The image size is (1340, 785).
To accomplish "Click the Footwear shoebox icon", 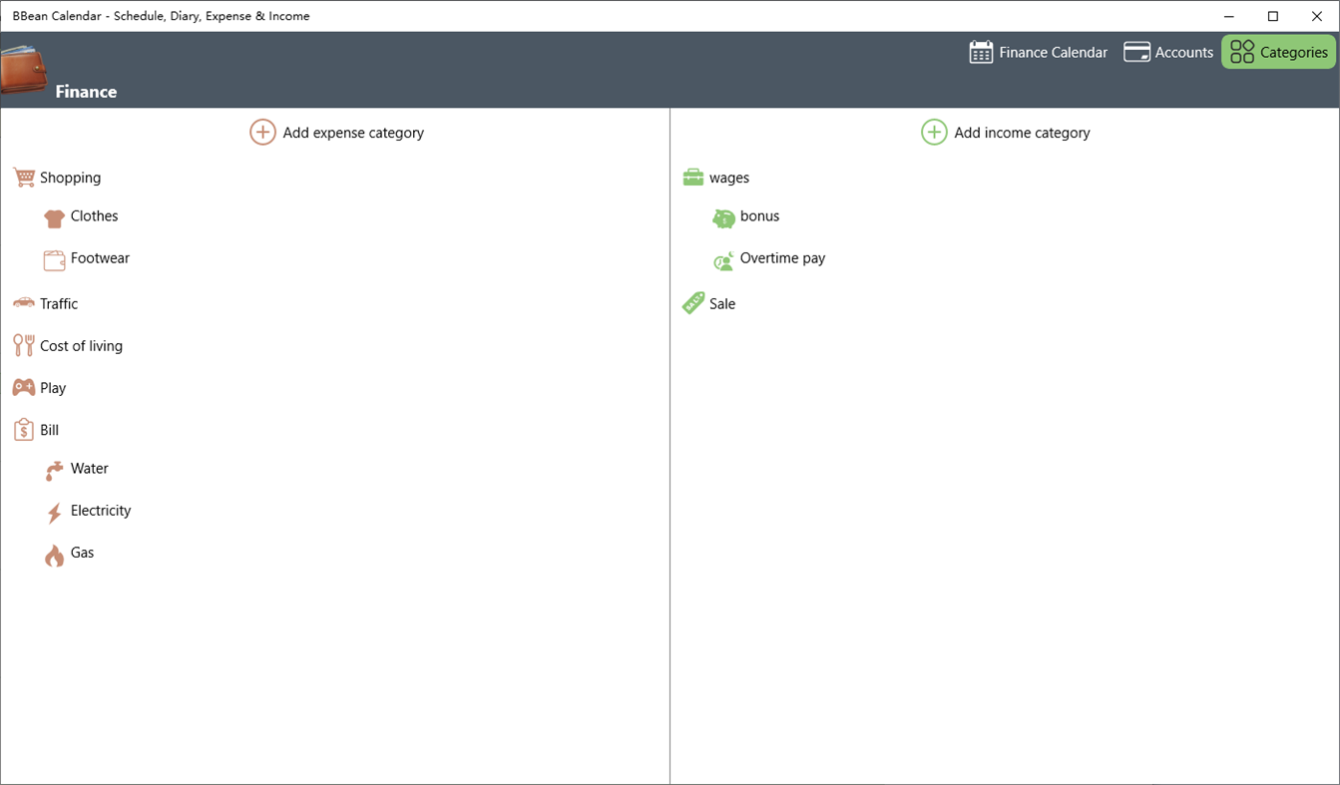I will [x=54, y=258].
